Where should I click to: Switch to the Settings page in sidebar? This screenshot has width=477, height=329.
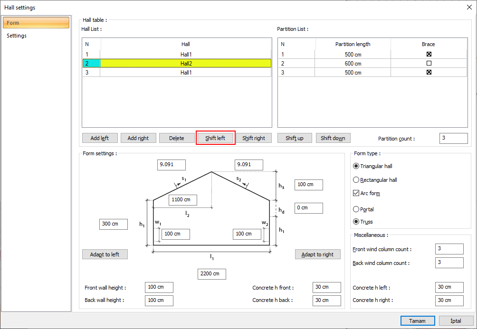[x=17, y=36]
